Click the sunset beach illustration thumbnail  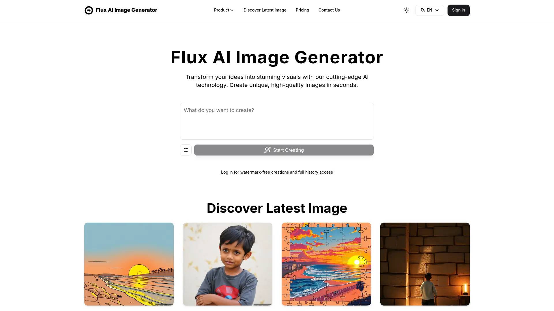[129, 264]
